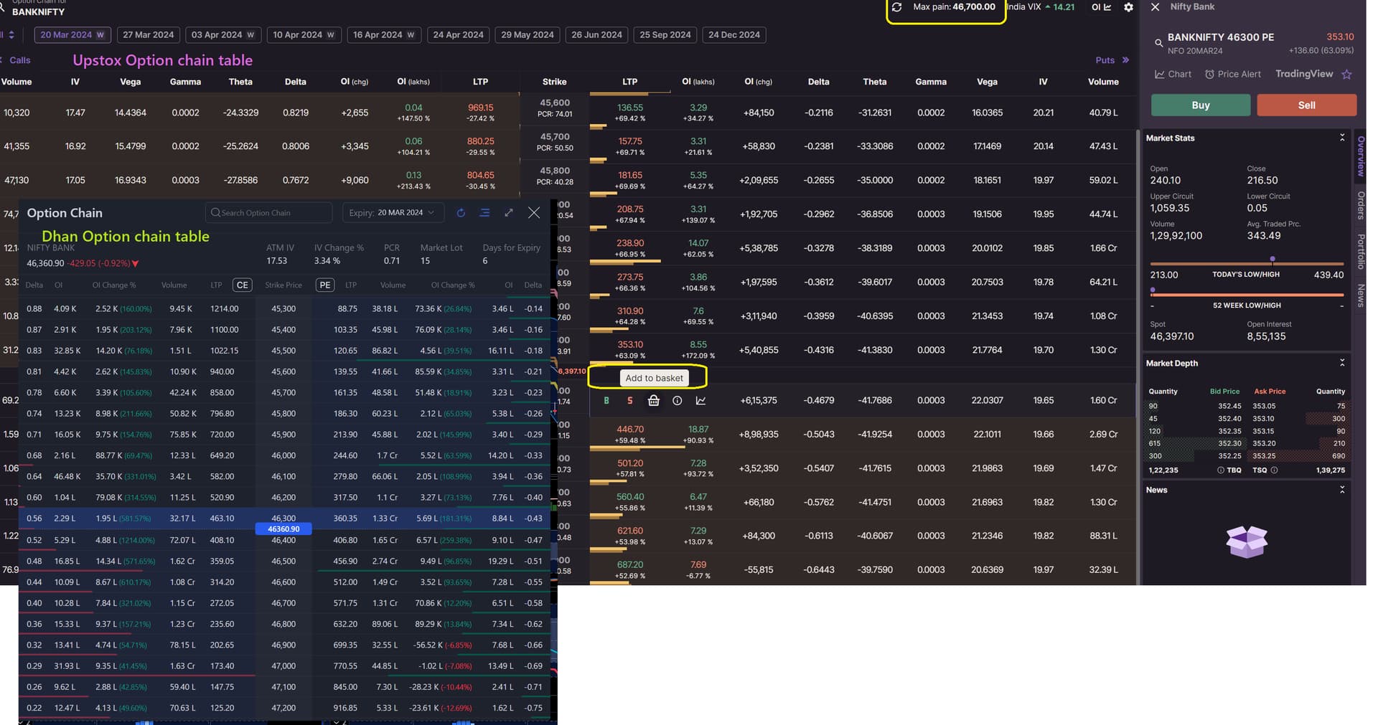Select the 24 Apr 2024 expiry tab
The height and width of the screenshot is (725, 1378).
coord(458,34)
